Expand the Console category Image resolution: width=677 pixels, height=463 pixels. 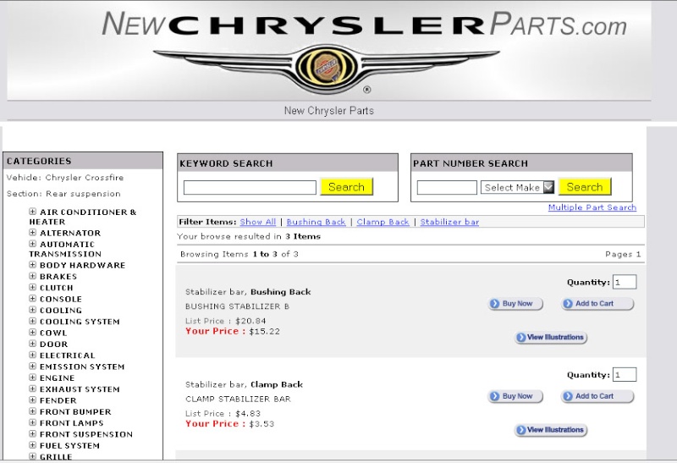click(32, 299)
